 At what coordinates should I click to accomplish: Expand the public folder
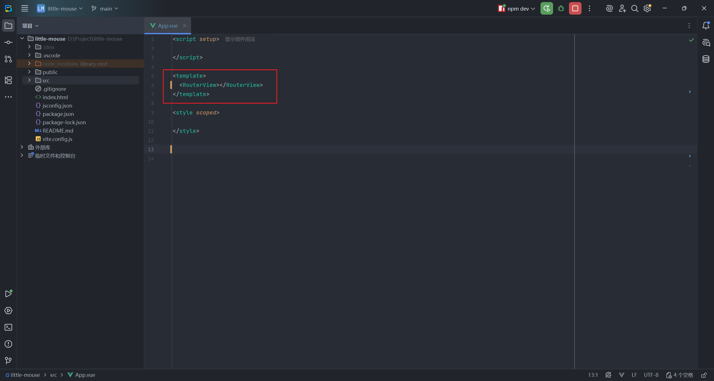(x=29, y=72)
